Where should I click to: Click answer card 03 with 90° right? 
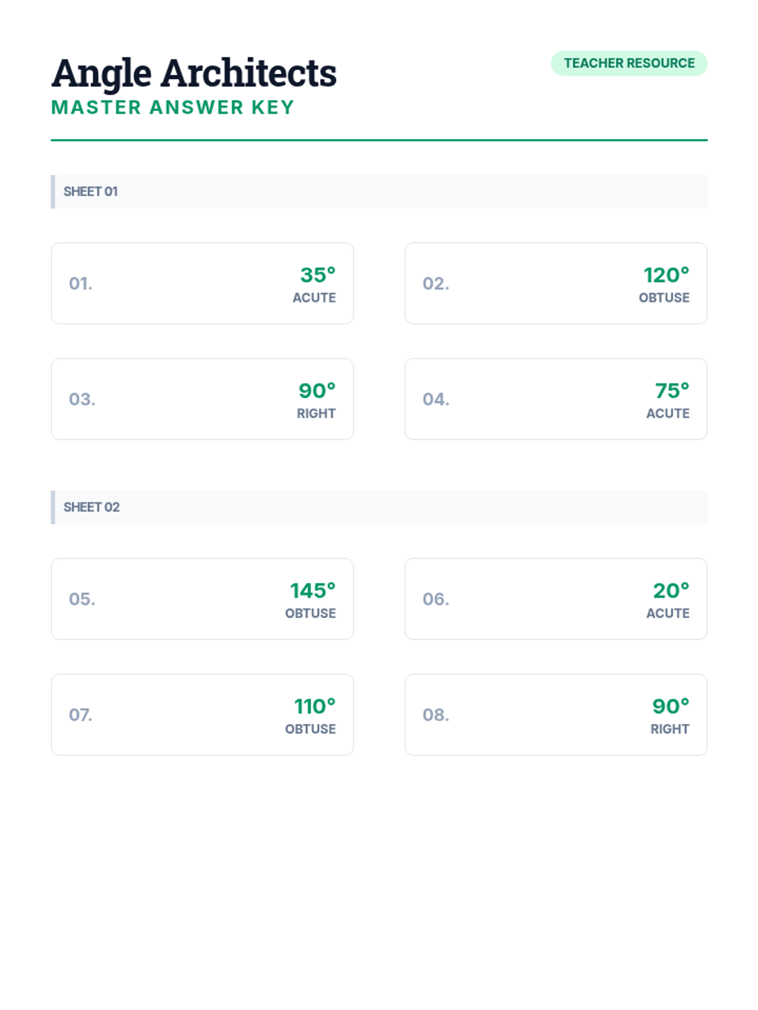[x=202, y=399]
